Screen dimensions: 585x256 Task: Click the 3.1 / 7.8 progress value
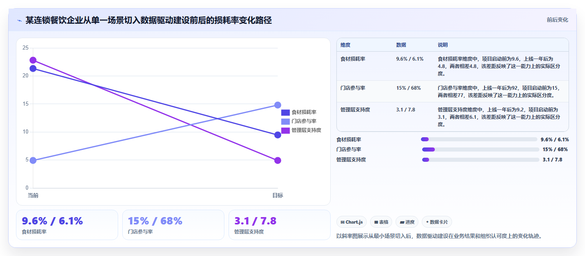[x=552, y=160]
